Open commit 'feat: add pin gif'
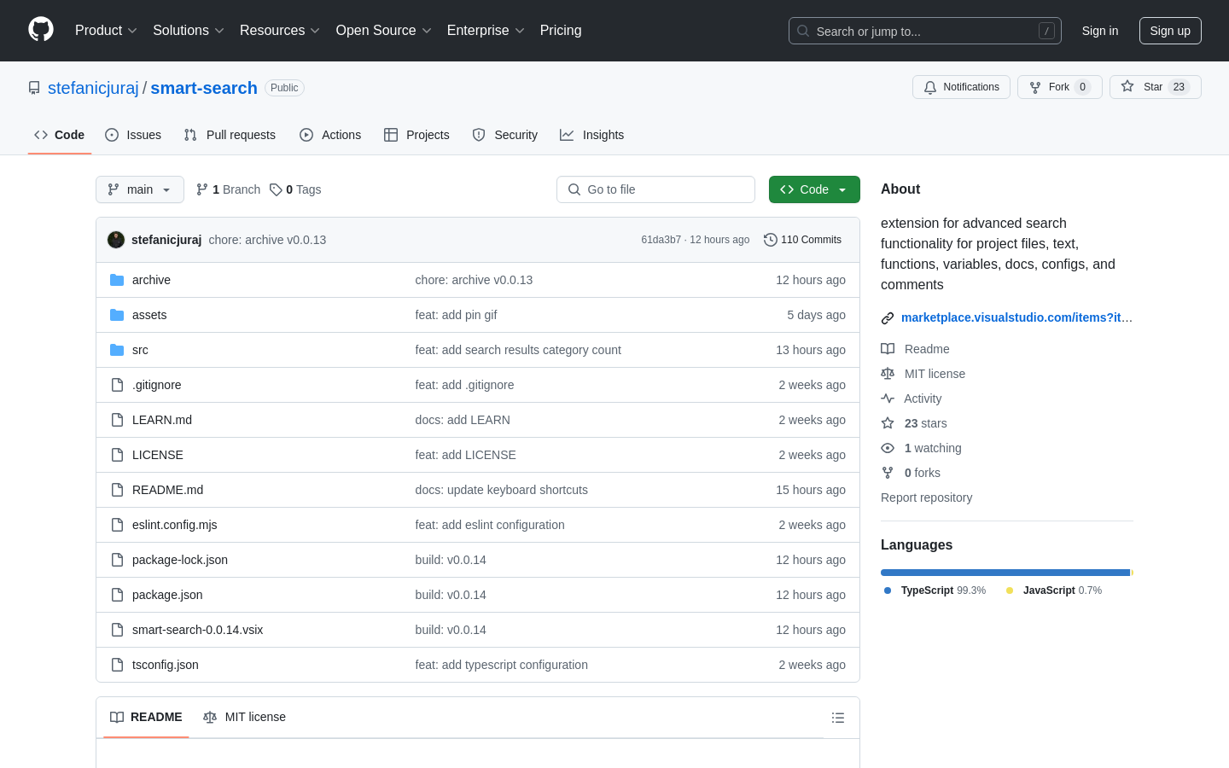The width and height of the screenshot is (1229, 768). click(457, 315)
